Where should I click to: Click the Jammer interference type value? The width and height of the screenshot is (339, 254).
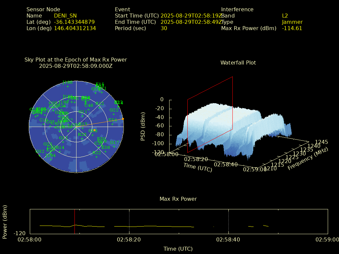[292, 22]
